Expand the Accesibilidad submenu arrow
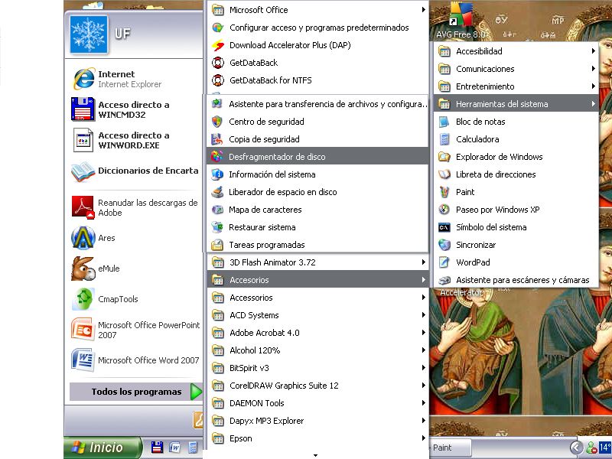 coord(593,51)
